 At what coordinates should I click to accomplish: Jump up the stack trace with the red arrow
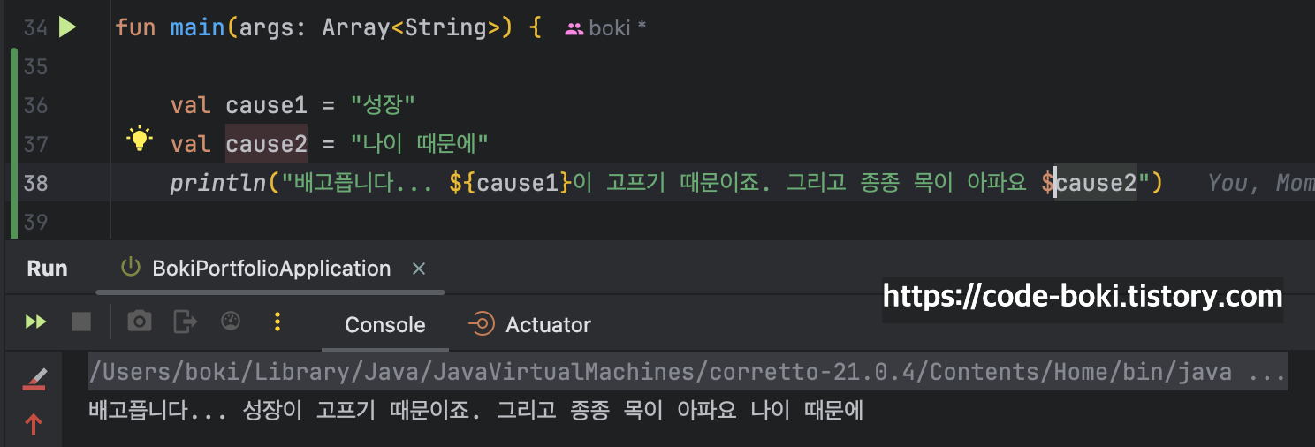(x=34, y=425)
